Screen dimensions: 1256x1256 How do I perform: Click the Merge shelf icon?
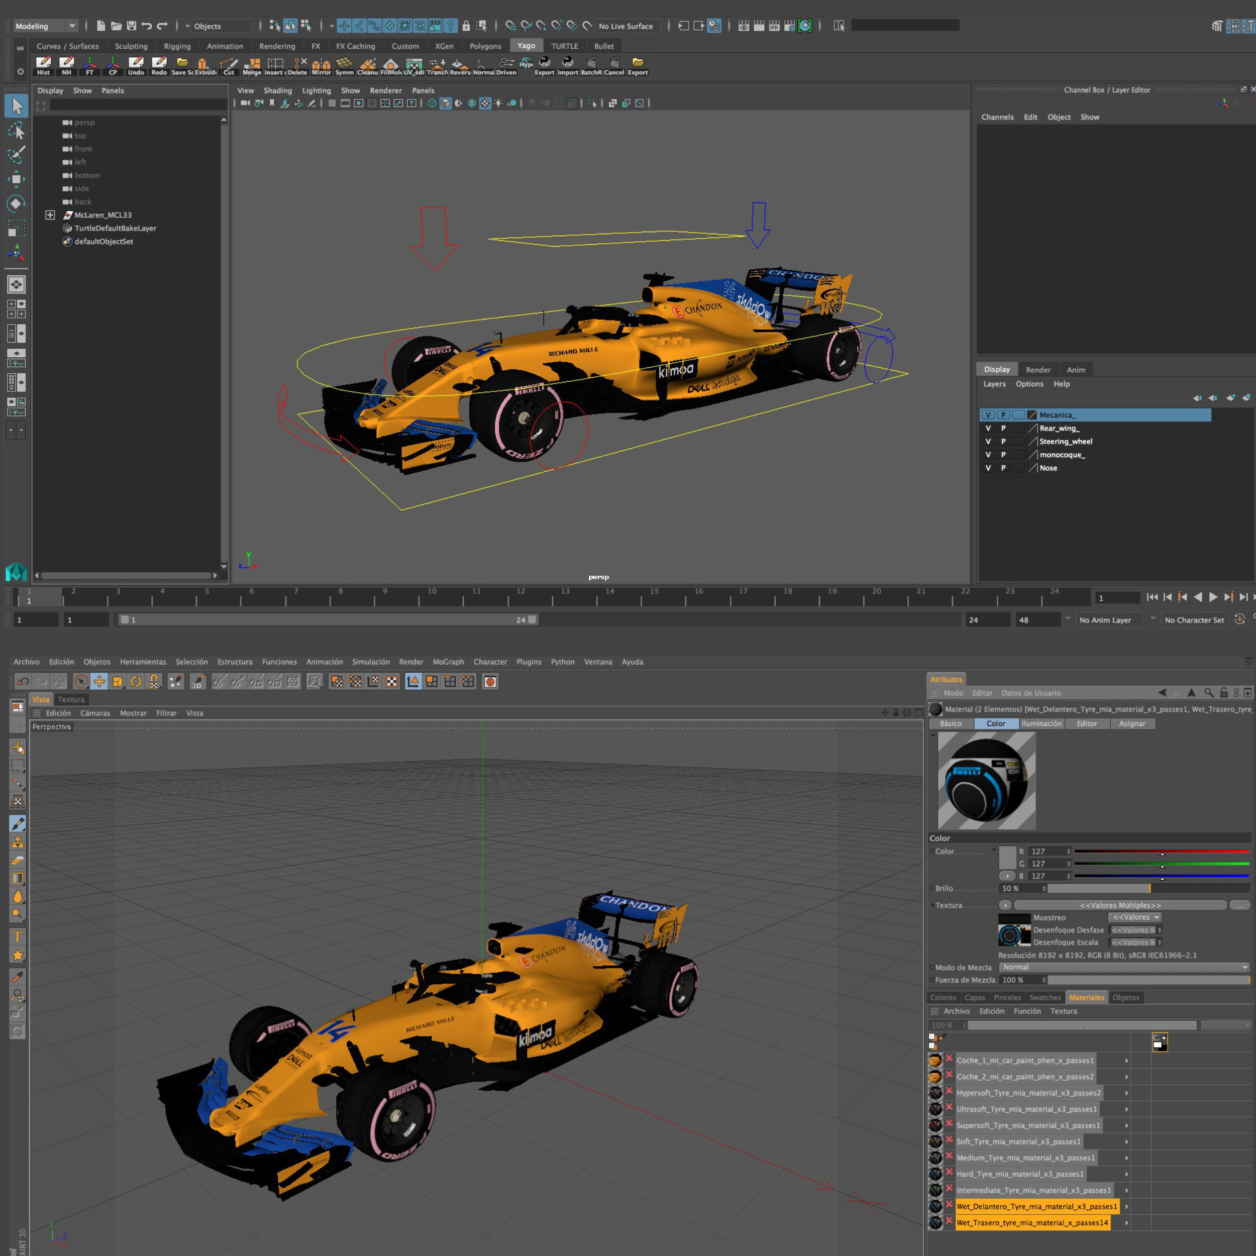point(252,66)
